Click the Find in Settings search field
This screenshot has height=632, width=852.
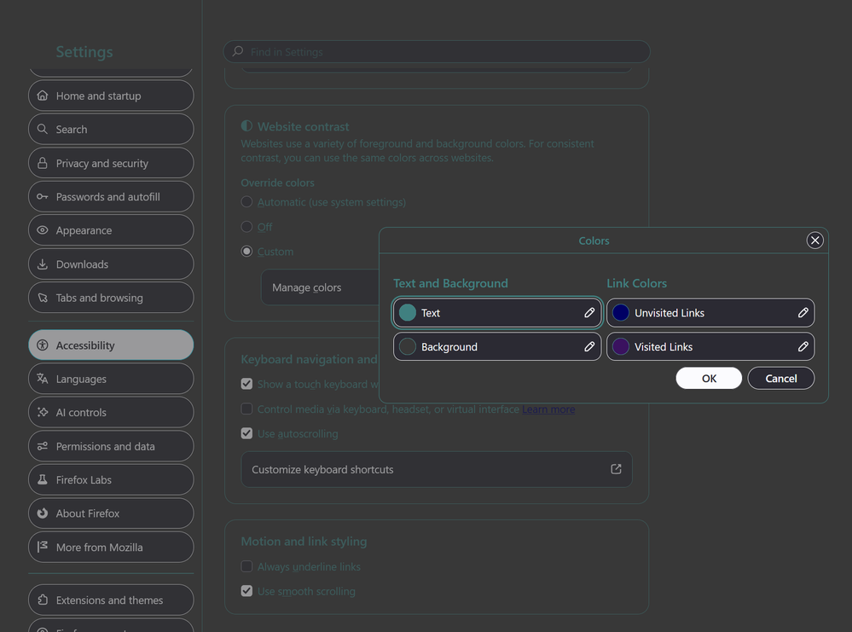(437, 52)
